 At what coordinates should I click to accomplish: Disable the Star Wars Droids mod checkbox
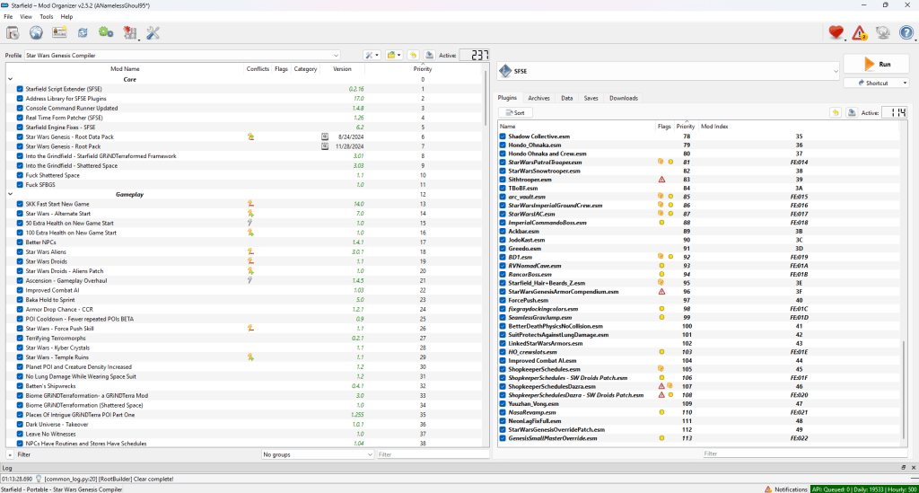point(20,261)
